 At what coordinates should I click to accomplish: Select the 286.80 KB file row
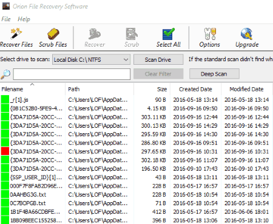tap(136, 143)
